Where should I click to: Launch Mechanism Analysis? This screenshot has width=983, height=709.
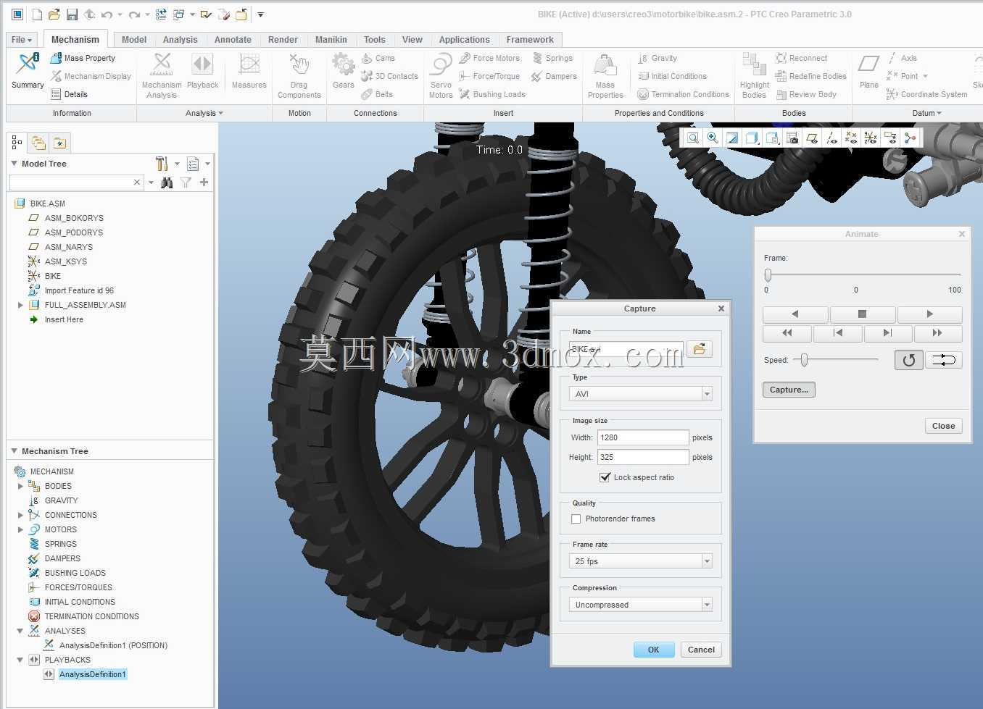162,75
